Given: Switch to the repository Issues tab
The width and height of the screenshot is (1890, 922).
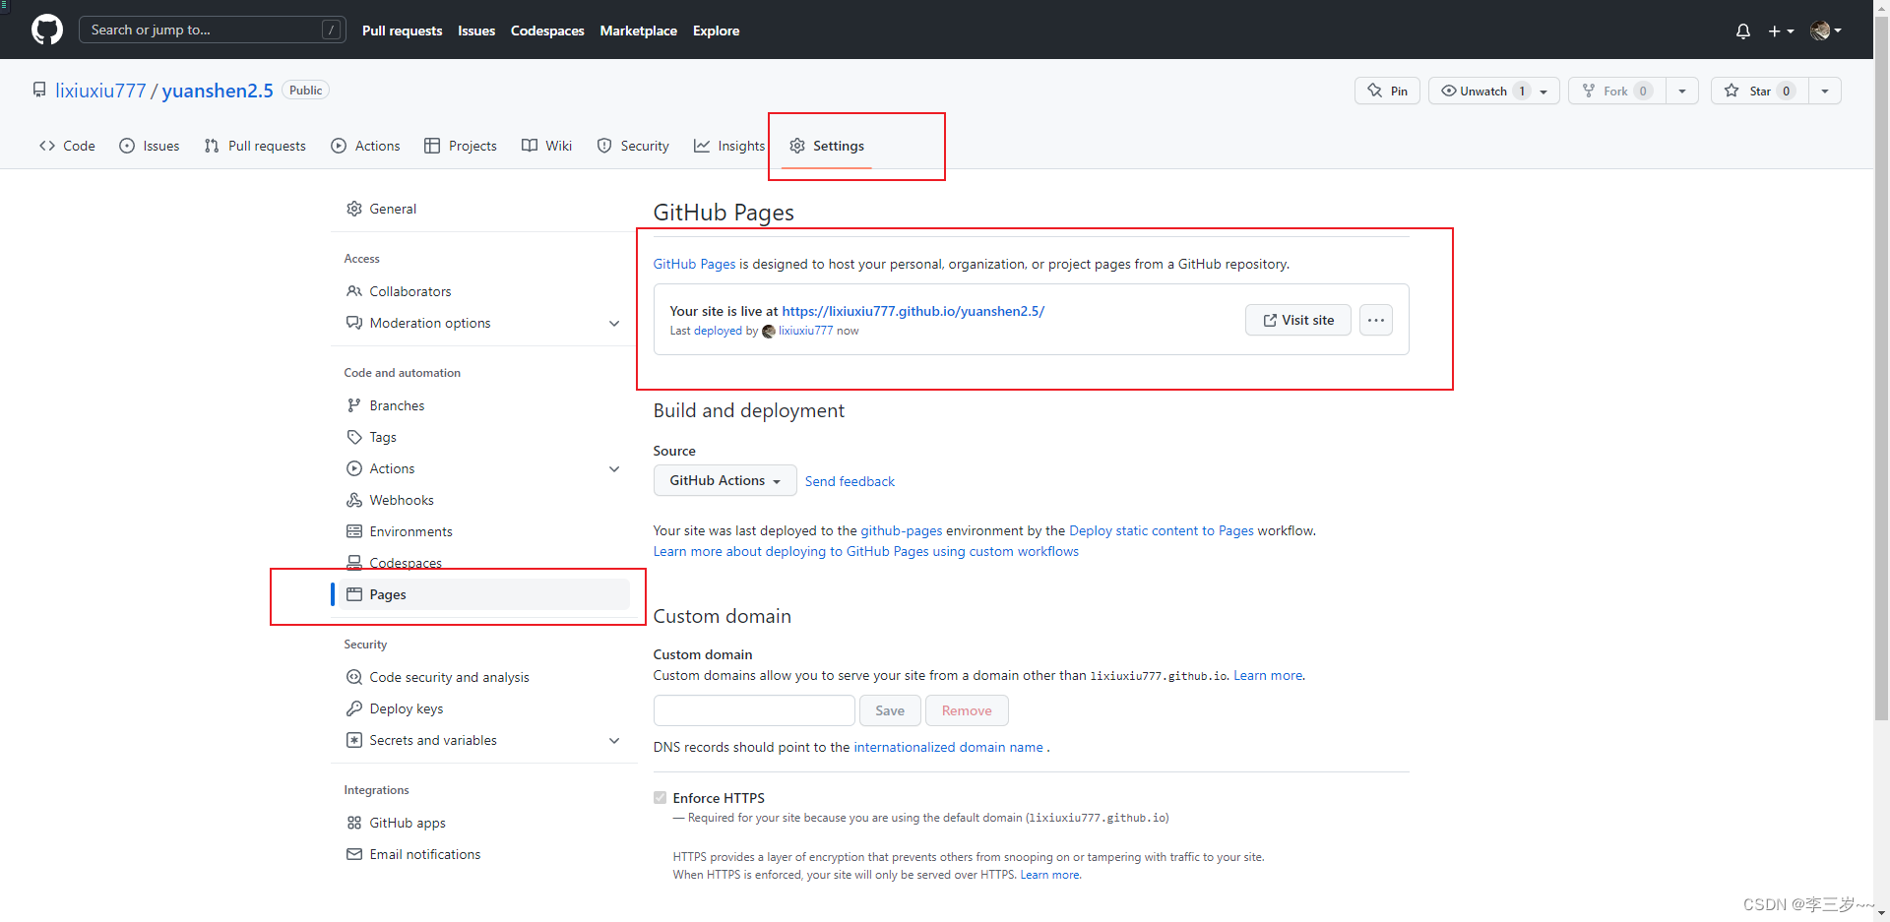Looking at the screenshot, I should tap(150, 146).
